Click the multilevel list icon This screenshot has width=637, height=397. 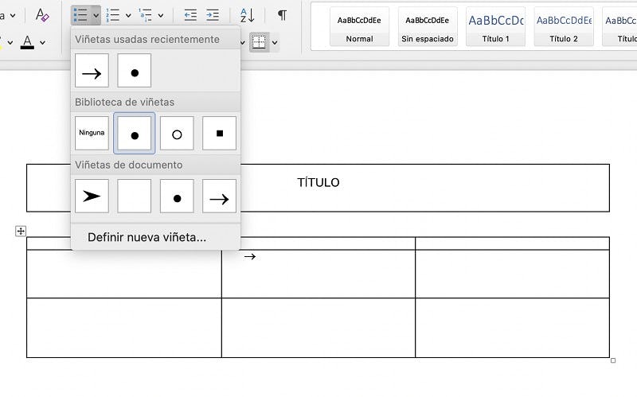(146, 14)
